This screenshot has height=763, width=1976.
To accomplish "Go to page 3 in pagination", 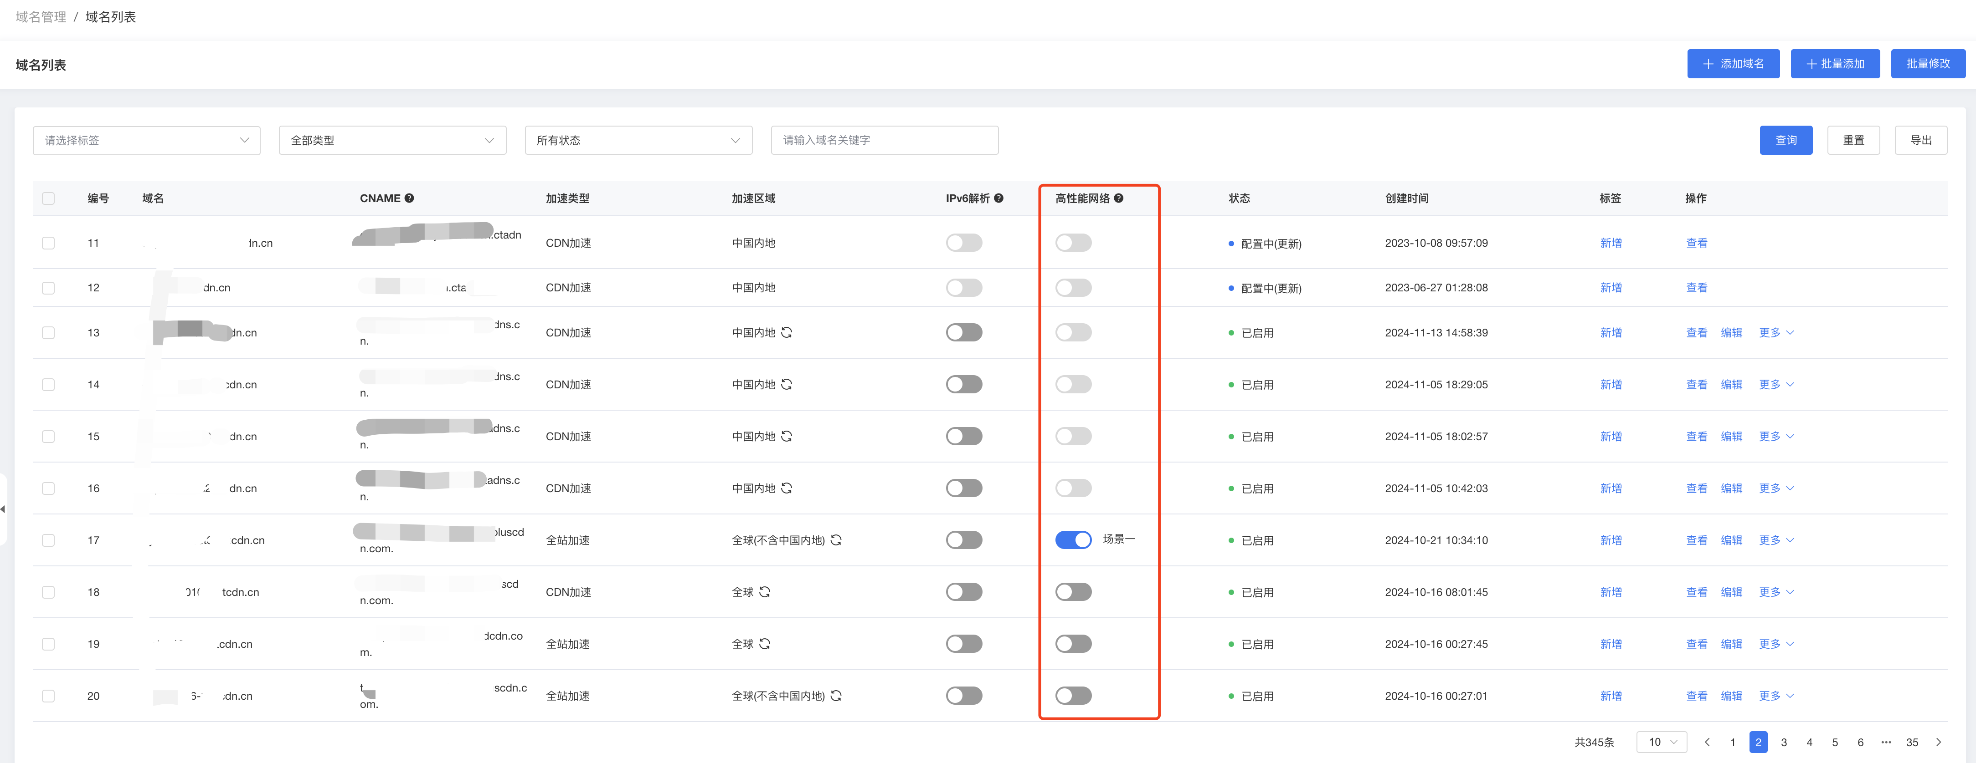I will [x=1784, y=743].
